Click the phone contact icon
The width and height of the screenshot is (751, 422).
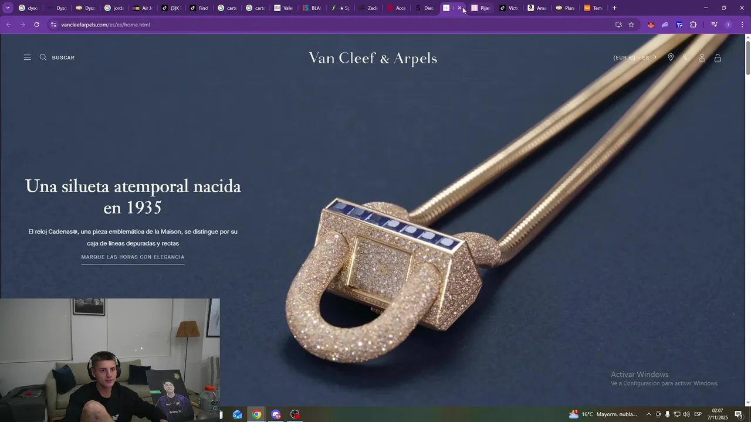click(686, 57)
